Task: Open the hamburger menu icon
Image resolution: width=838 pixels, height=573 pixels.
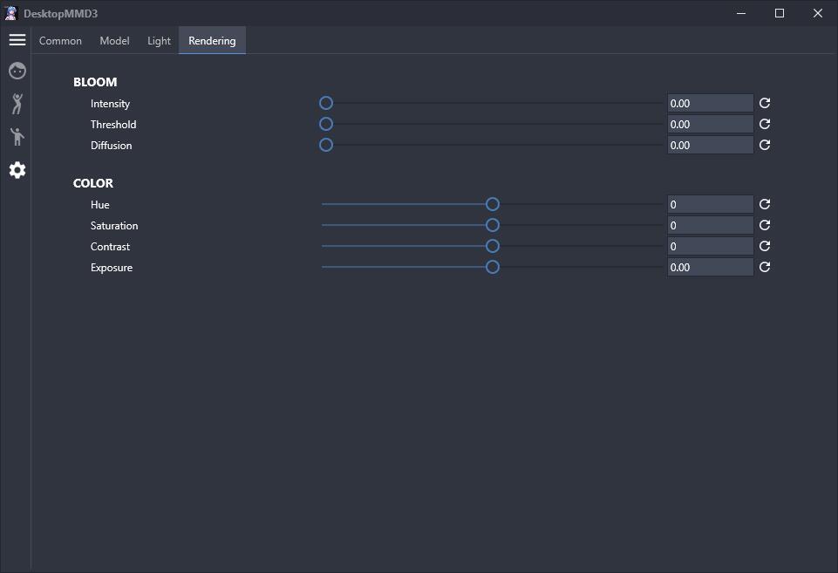Action: 17,40
